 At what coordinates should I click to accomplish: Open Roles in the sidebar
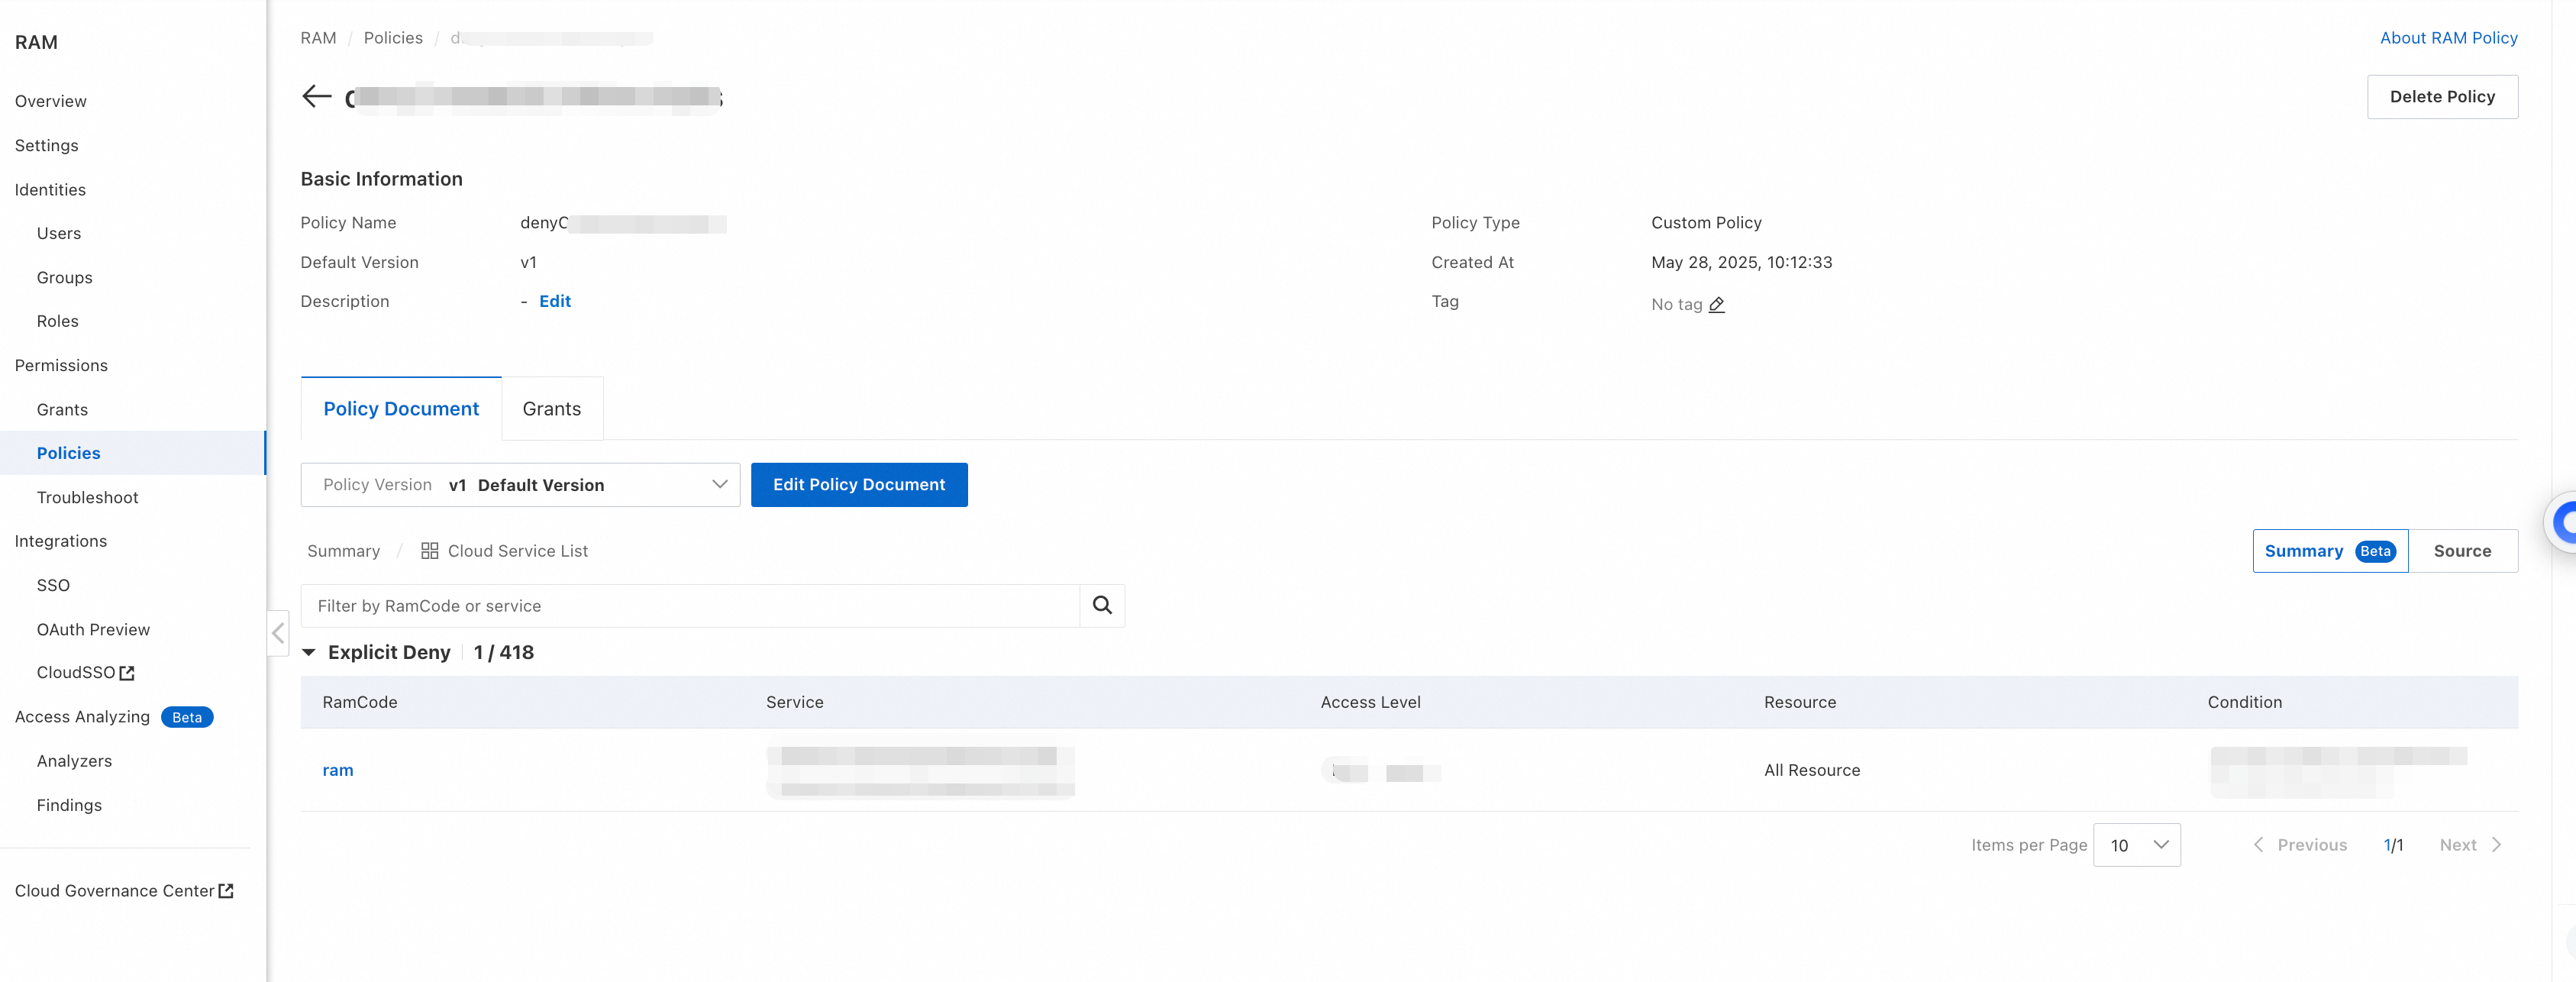point(58,322)
